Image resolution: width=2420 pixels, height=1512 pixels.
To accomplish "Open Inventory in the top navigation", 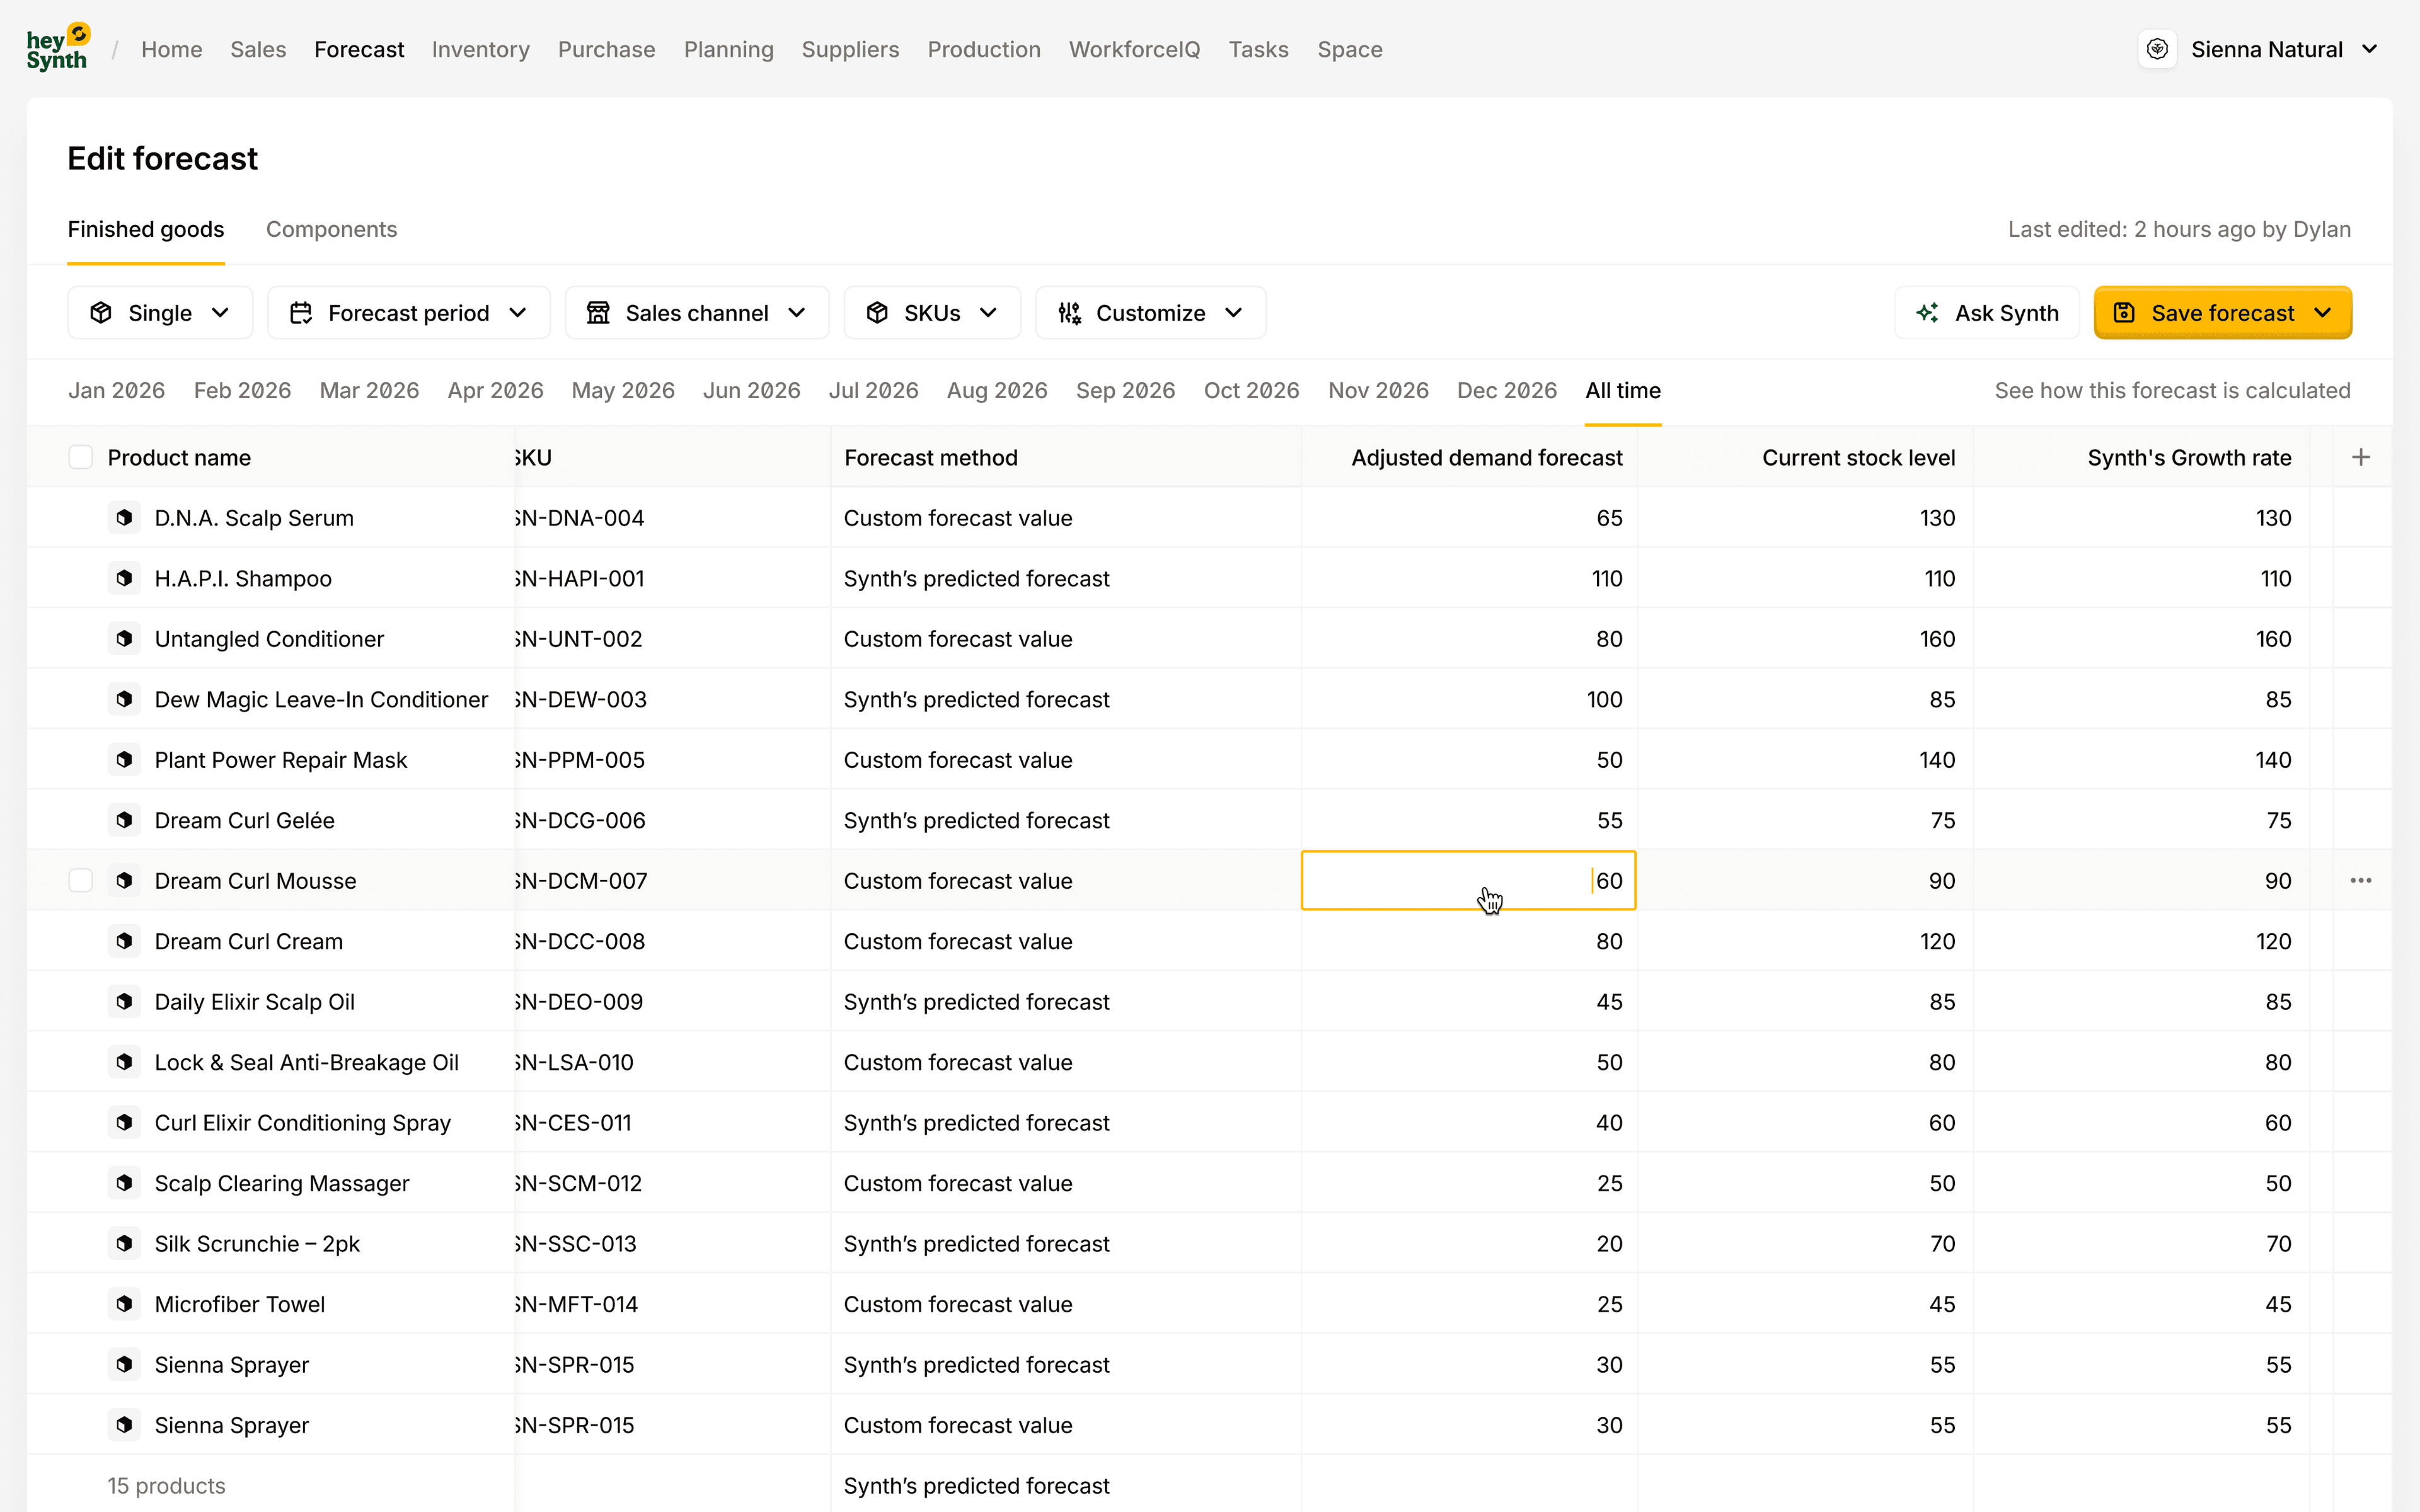I will click(x=480, y=49).
